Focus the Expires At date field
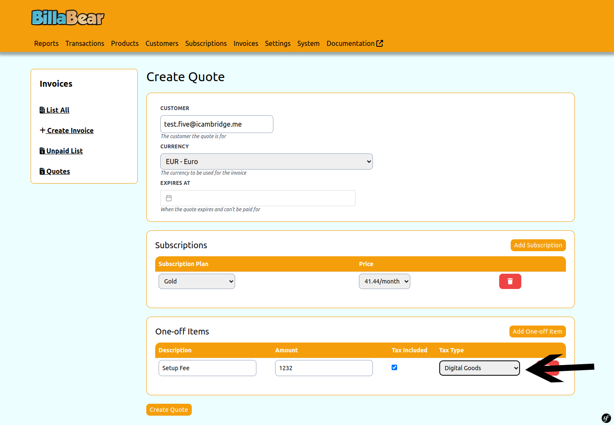The width and height of the screenshot is (614, 425). tap(258, 198)
